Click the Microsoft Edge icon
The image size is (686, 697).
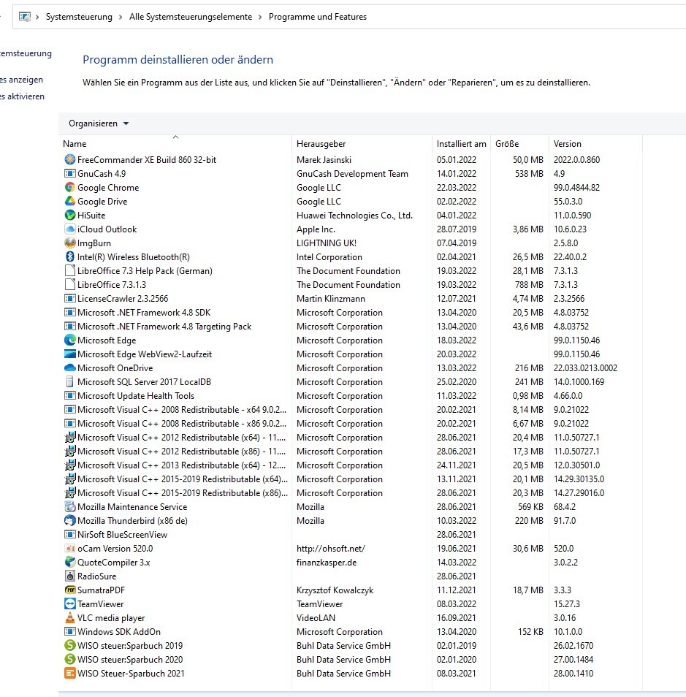click(70, 340)
